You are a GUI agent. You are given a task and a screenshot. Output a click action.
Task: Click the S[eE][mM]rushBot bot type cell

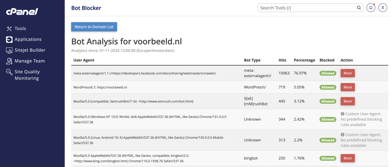[x=256, y=101]
